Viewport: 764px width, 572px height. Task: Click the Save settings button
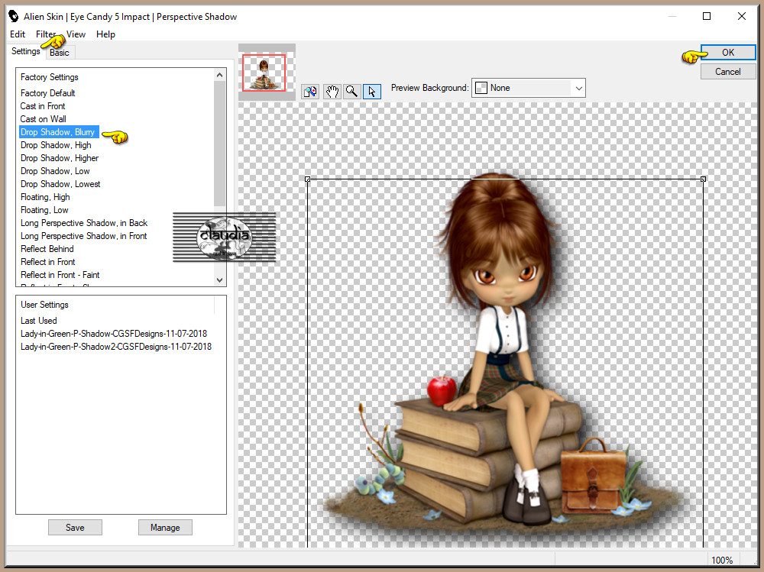pos(75,527)
